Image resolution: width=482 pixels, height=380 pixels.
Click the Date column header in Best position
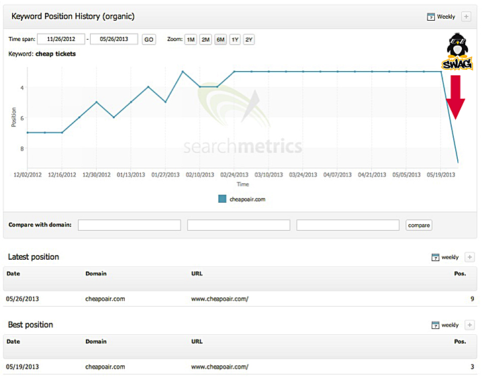click(13, 342)
